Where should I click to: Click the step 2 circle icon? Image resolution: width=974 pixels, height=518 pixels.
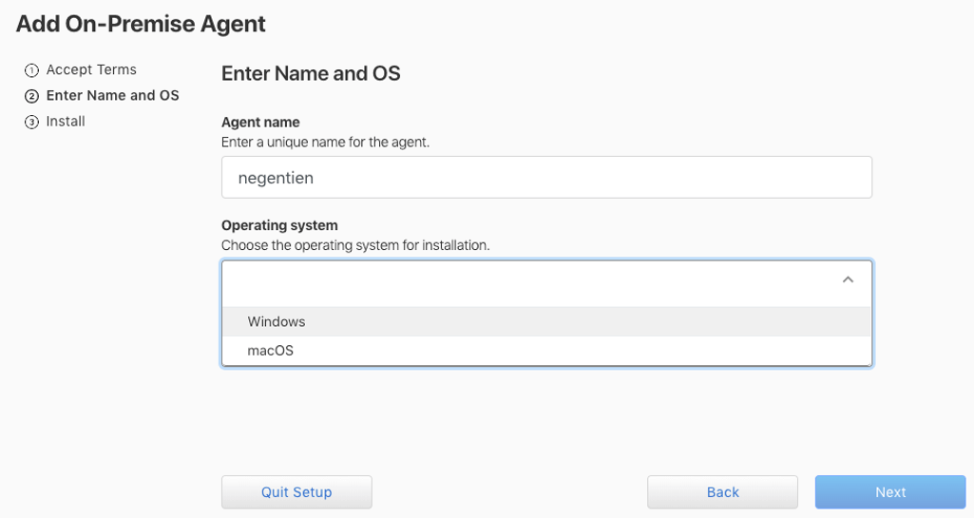(x=31, y=96)
